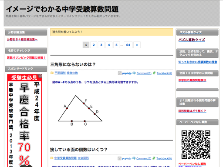
Task: Open the blog title イメージでわかる中学受験算数問題
Action: 62,9
